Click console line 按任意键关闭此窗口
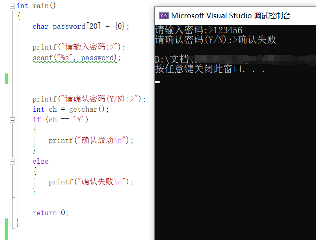 click(210, 69)
